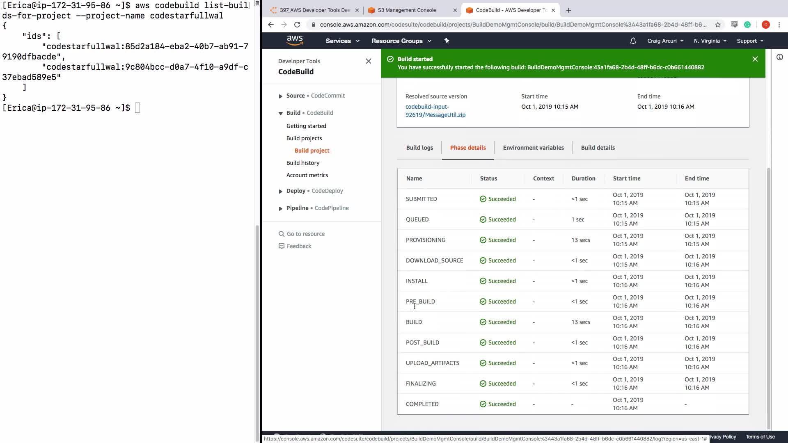Image resolution: width=788 pixels, height=443 pixels.
Task: Collapse the Build CodeBuild section
Action: tap(281, 113)
